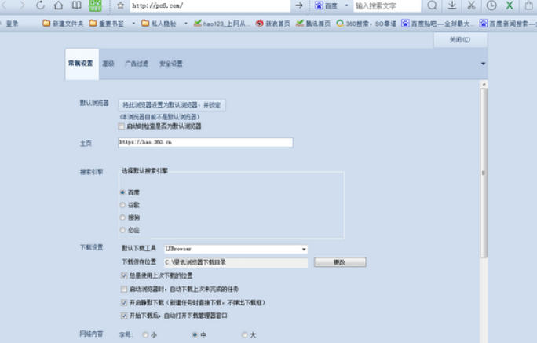Screen dimensions: 537x343
Task: Select 必应 as default search engine
Action: coord(122,230)
